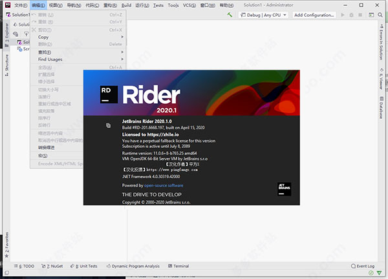Viewport: 388px width, 279px height.
Task: Select the Ctrl+A select-all menu entry
Action: (78, 67)
